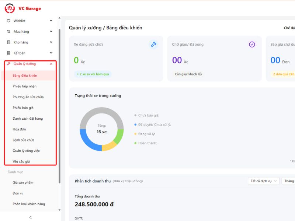The height and width of the screenshot is (221, 295).
Task: Click the 248.500.000 đ total revenue value
Action: coord(94,204)
